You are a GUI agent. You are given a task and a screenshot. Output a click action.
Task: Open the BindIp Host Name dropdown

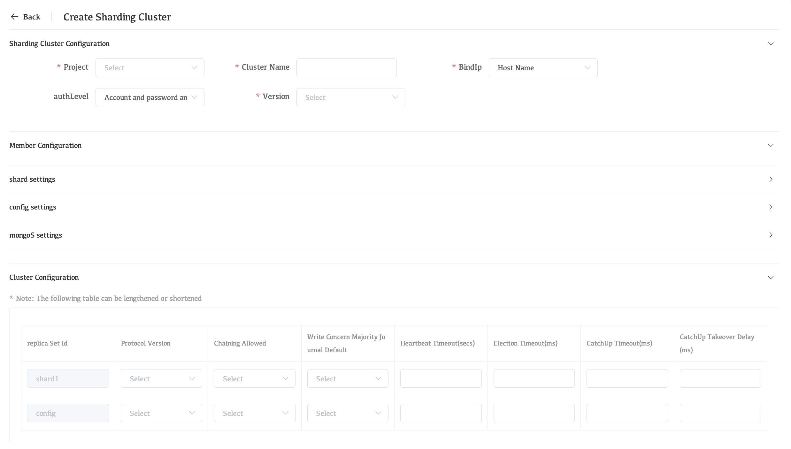click(x=543, y=68)
